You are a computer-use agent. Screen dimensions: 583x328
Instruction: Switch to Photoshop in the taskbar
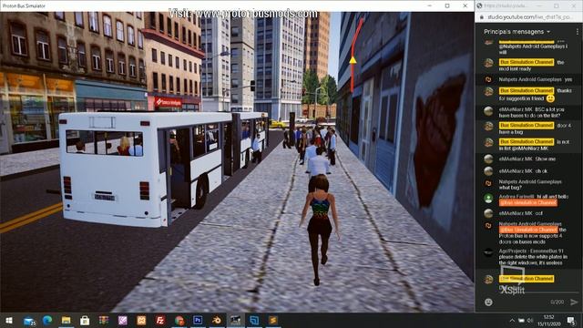pos(198,320)
